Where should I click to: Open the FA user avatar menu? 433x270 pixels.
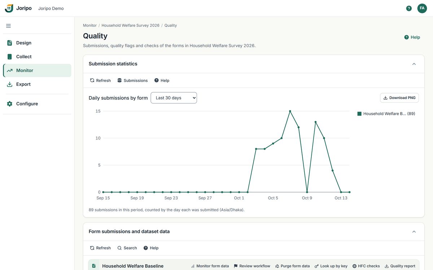pyautogui.click(x=422, y=8)
